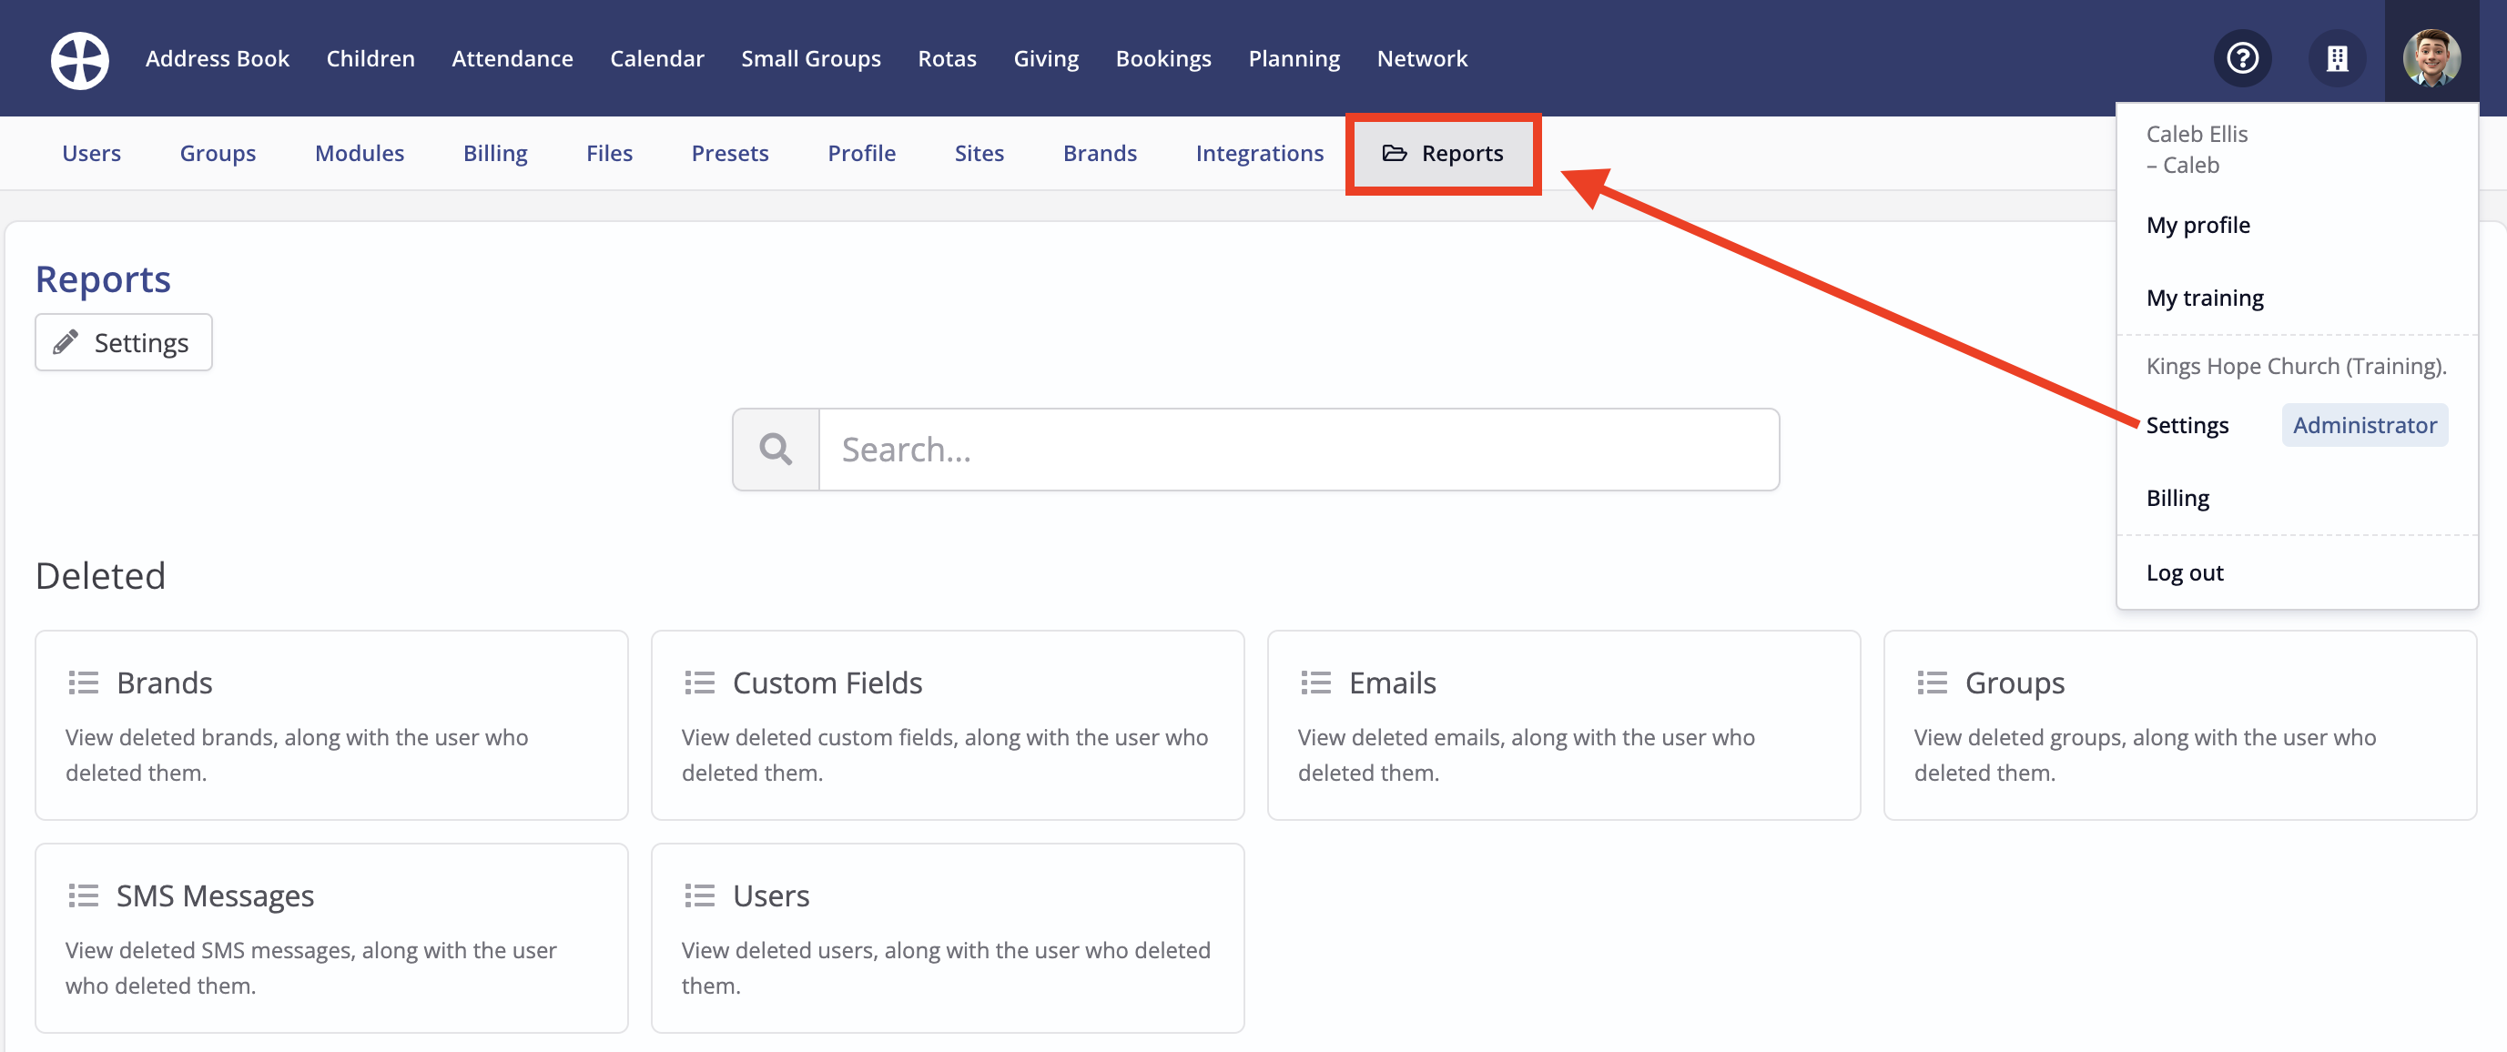2507x1052 pixels.
Task: Switch to the Users tab
Action: 91,153
